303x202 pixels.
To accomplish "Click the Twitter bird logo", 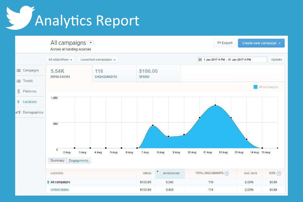I will (x=20, y=18).
